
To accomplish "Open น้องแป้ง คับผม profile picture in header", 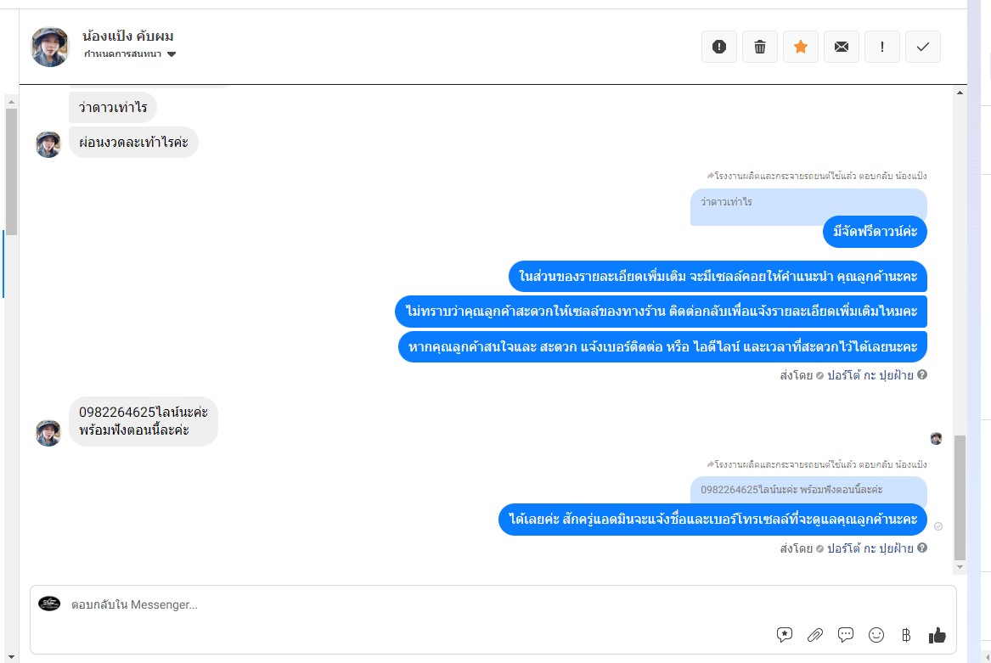I will (50, 47).
